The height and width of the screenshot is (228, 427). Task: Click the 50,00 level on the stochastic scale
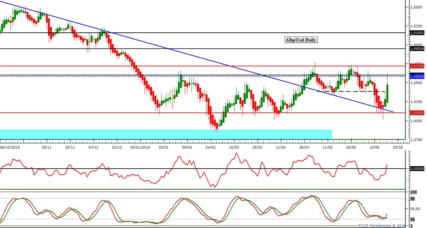pos(415,209)
